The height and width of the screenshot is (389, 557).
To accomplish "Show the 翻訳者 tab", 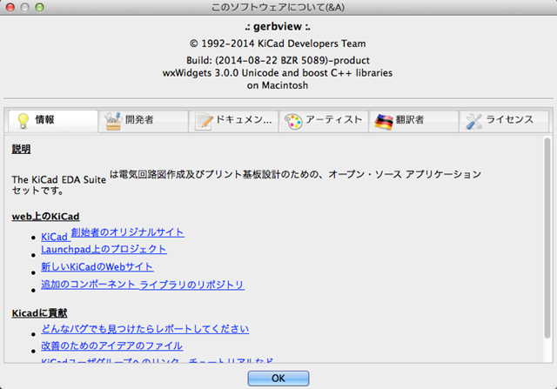I will 414,121.
